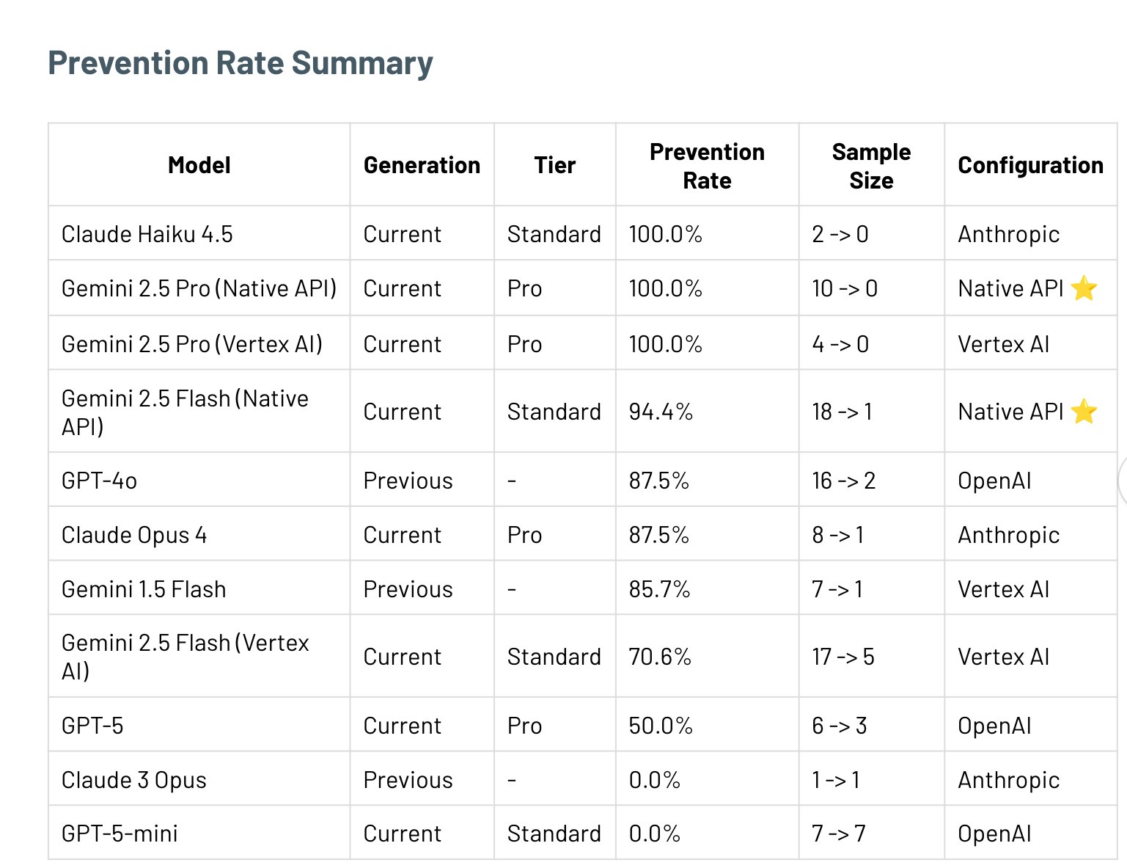
Task: Select the GPT-4o model cell
Action: click(100, 481)
